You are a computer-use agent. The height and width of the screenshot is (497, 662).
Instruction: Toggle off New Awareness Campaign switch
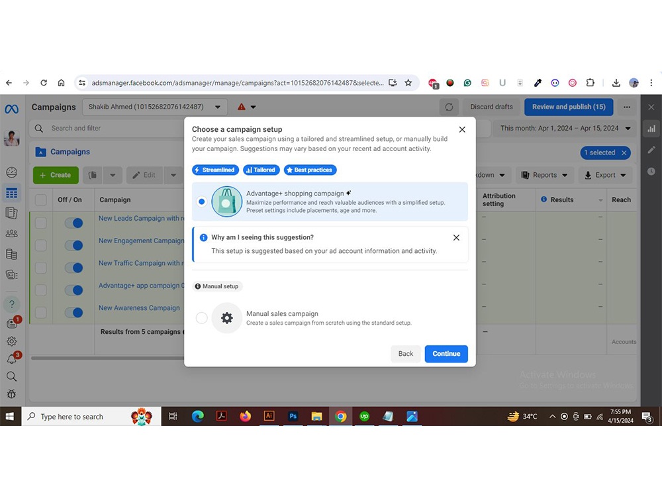click(74, 312)
